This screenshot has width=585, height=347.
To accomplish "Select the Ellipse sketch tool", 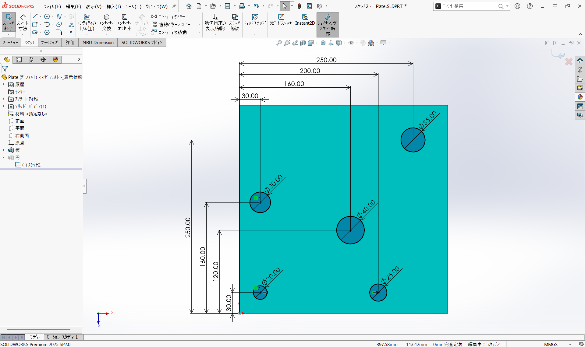I will pyautogui.click(x=59, y=24).
